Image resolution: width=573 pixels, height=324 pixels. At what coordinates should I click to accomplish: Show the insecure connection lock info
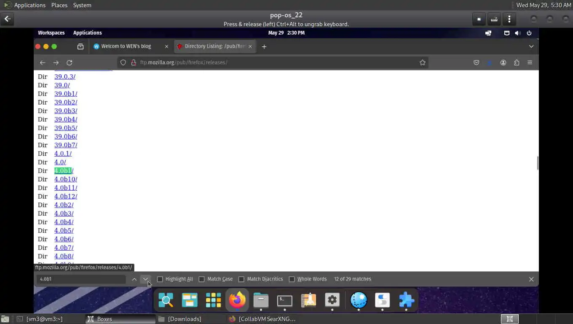[x=133, y=62]
